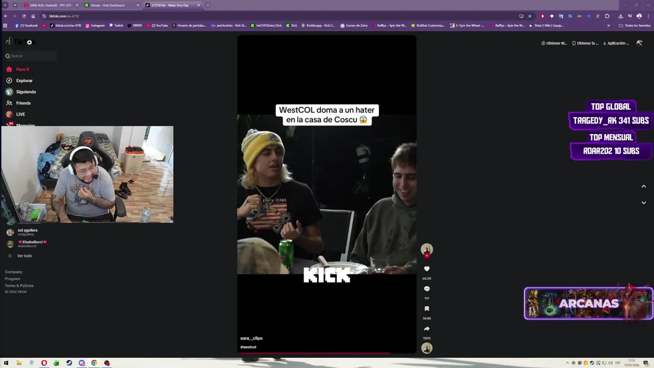Screen dimensions: 654x368
Task: Expand 'Ver todo' following accounts list
Action: point(25,256)
